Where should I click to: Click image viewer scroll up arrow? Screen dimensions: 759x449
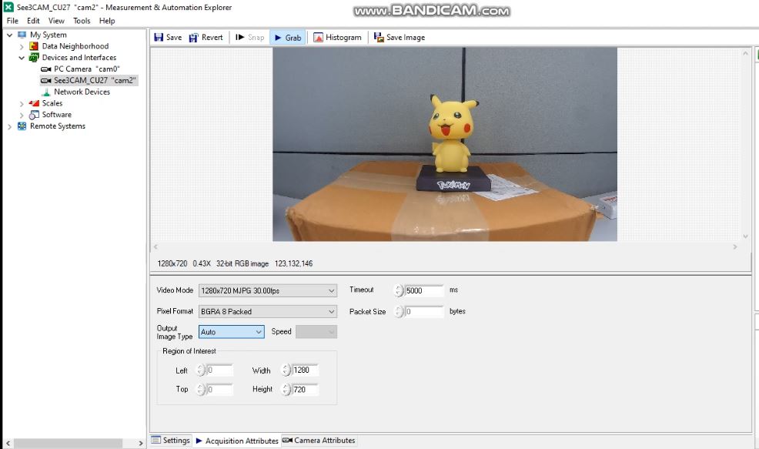coord(745,53)
